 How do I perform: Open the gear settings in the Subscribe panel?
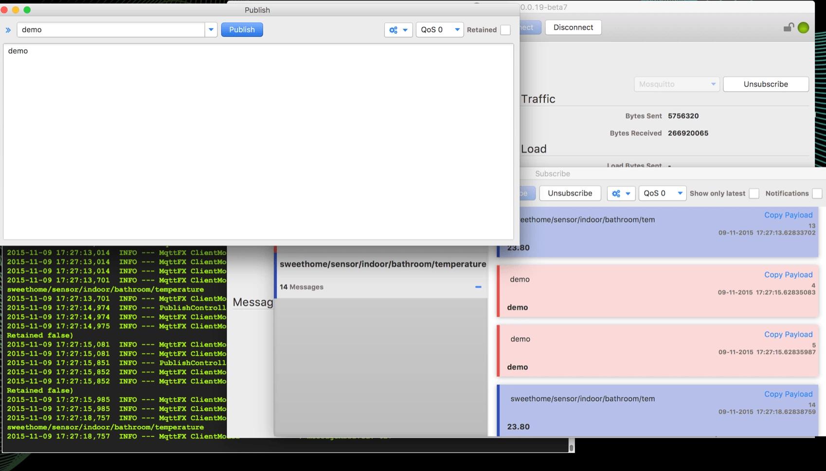pyautogui.click(x=620, y=194)
